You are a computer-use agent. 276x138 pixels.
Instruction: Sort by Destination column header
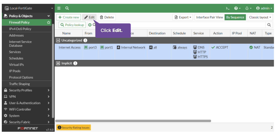tap(157, 33)
